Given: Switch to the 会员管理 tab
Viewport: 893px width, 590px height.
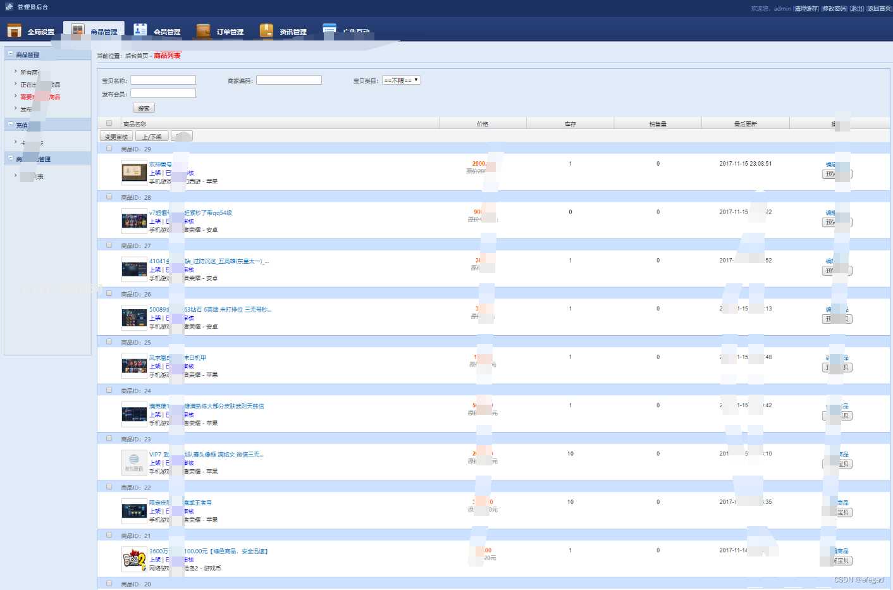Looking at the screenshot, I should click(166, 32).
